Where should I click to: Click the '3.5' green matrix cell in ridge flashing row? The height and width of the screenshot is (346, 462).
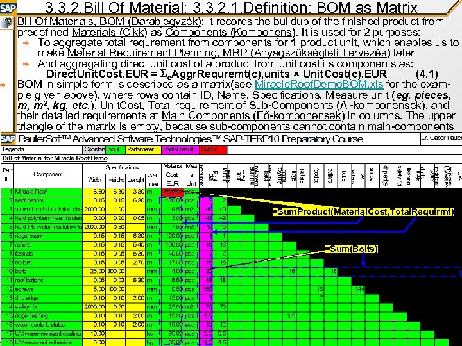pos(291,316)
